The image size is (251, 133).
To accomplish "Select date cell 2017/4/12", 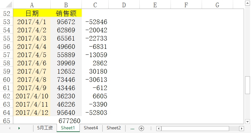I will [x=32, y=112].
